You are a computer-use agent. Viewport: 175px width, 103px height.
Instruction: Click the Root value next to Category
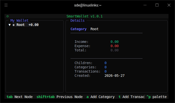[x=94, y=29]
